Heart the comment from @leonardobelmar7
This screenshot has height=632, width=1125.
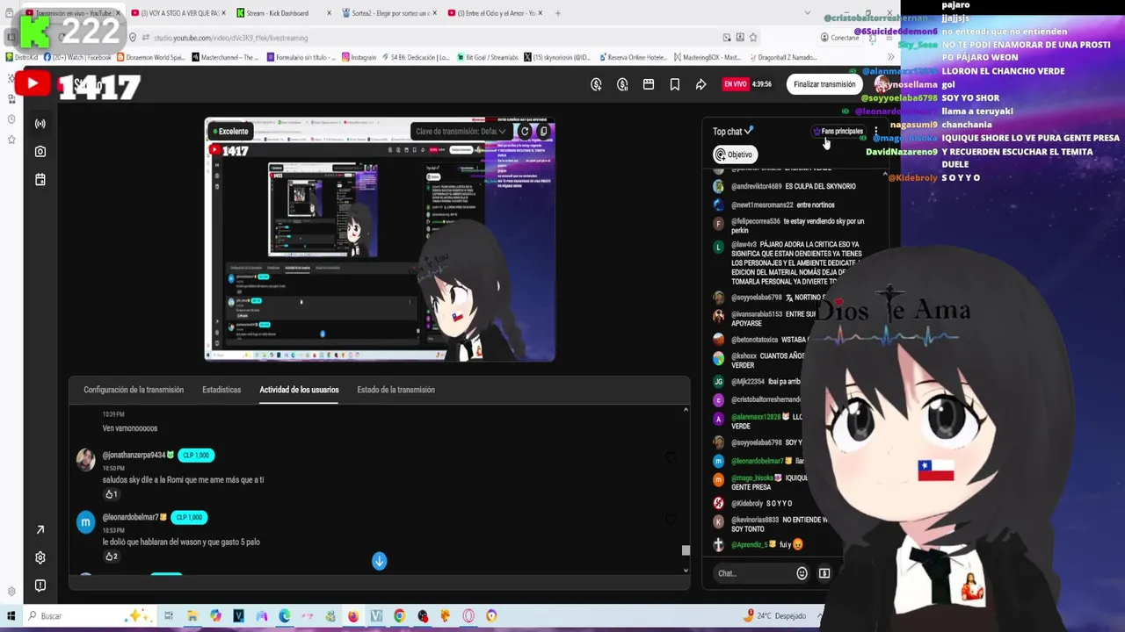click(x=671, y=521)
